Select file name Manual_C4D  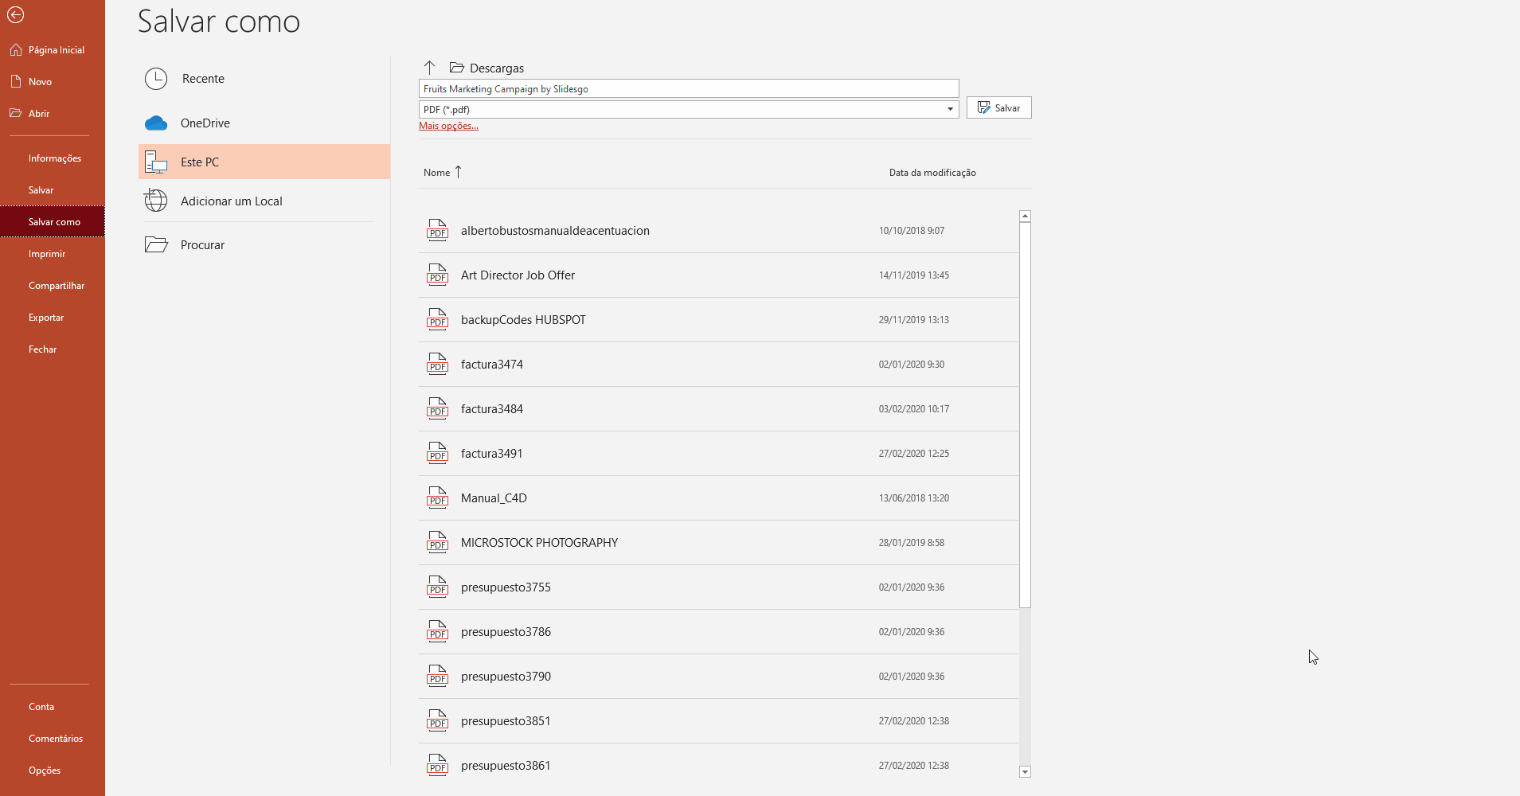(494, 498)
